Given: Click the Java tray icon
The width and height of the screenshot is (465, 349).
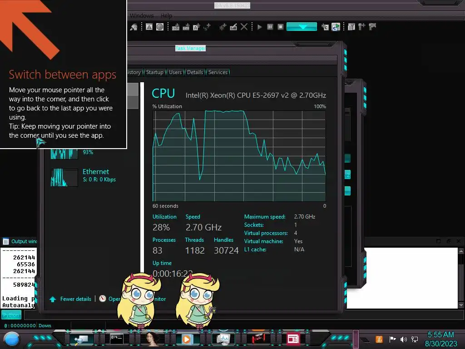Looking at the screenshot, I should [379, 339].
